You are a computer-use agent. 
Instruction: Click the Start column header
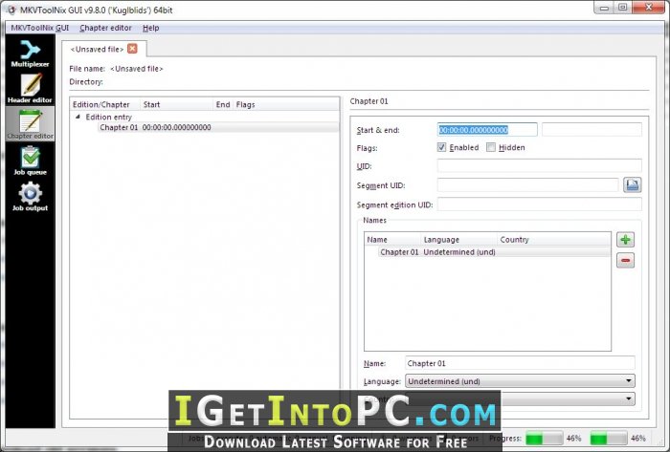176,104
